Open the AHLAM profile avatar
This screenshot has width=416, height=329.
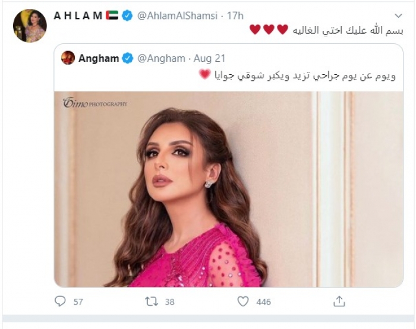coord(30,26)
